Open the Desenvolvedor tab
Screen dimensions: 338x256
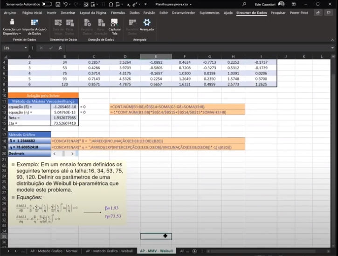click(183, 13)
